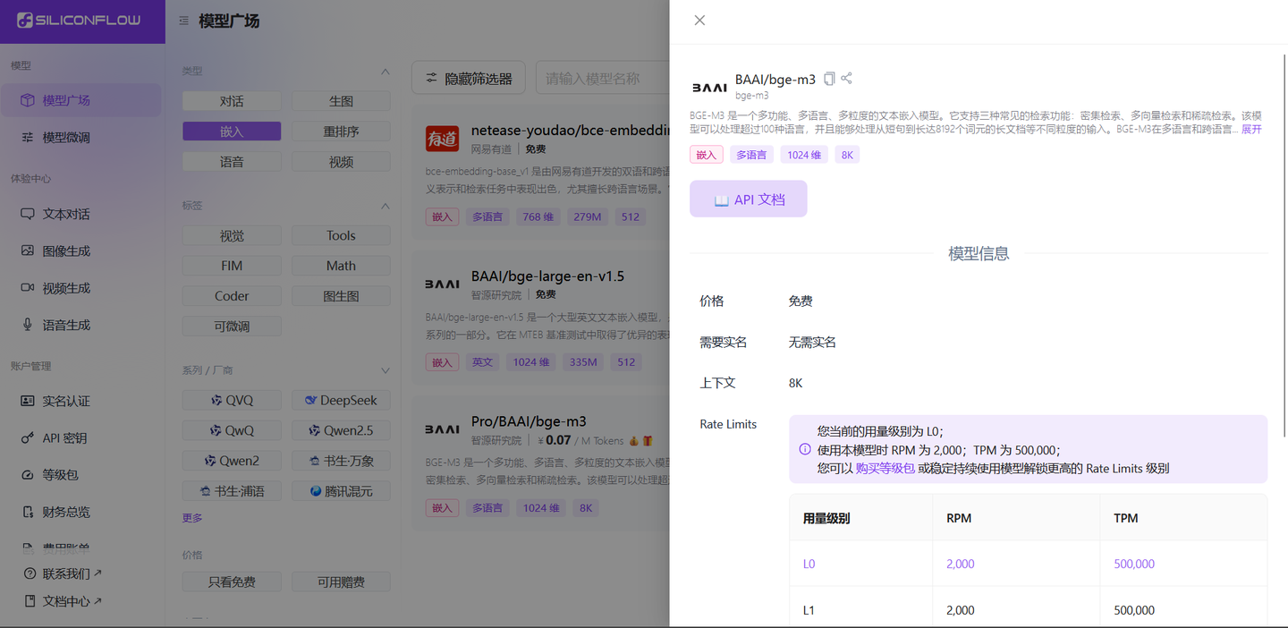Select the 视频 type filter
1288x628 pixels.
click(341, 162)
